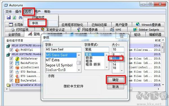Open the 应用程序初始化 tab

(x=72, y=25)
